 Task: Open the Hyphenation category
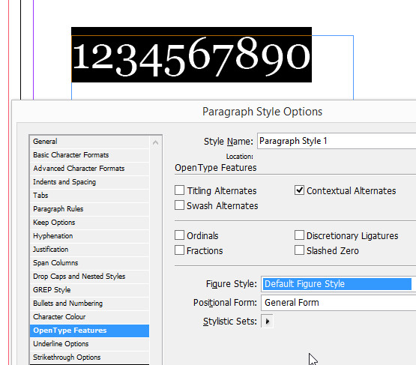click(89, 236)
